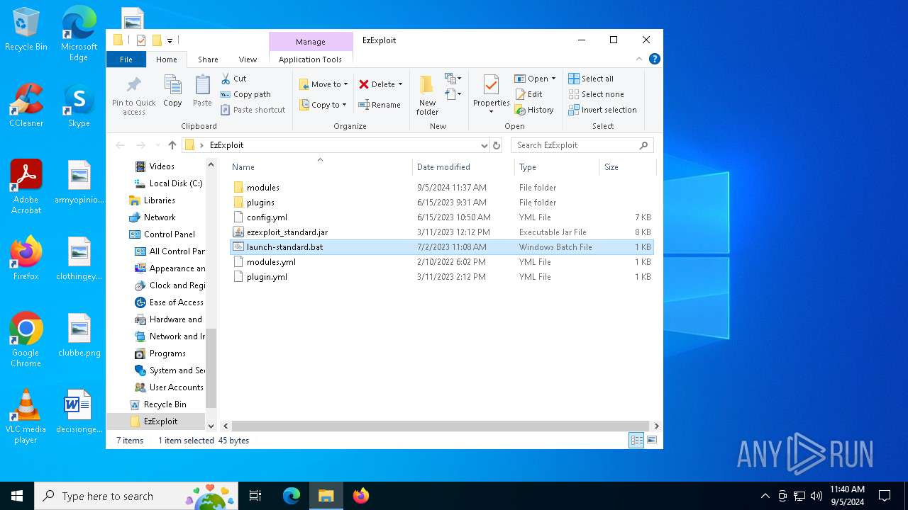This screenshot has height=510, width=908.
Task: Switch to the Home ribbon tab
Action: coord(167,59)
